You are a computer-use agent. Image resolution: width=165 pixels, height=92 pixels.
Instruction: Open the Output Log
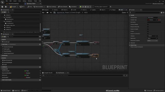click(x=16, y=90)
